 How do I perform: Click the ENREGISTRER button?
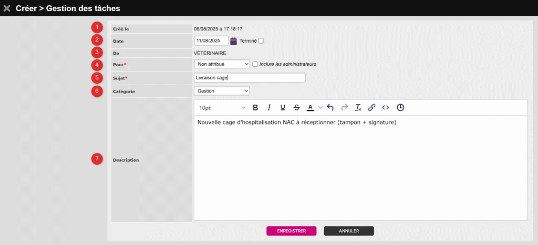click(x=291, y=231)
